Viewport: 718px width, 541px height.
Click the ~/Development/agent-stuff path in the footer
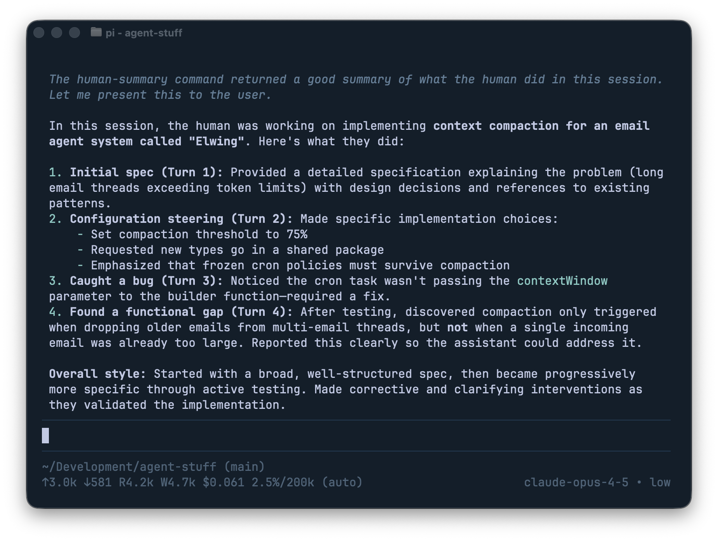click(129, 467)
